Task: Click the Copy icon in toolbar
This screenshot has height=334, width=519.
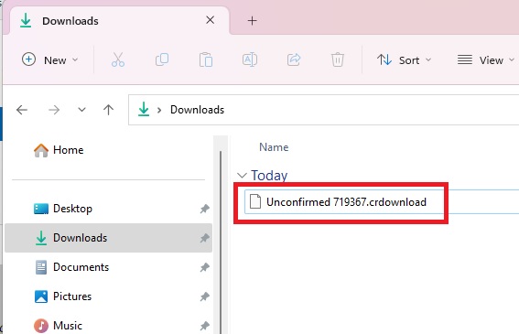Action: (x=162, y=59)
